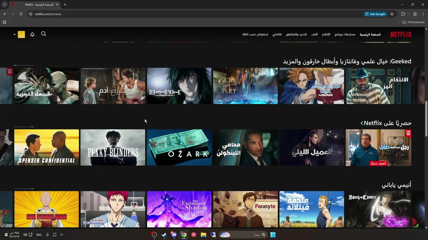The height and width of the screenshot is (240, 428).
Task: Click the Geeked row heading
Action: point(347,61)
